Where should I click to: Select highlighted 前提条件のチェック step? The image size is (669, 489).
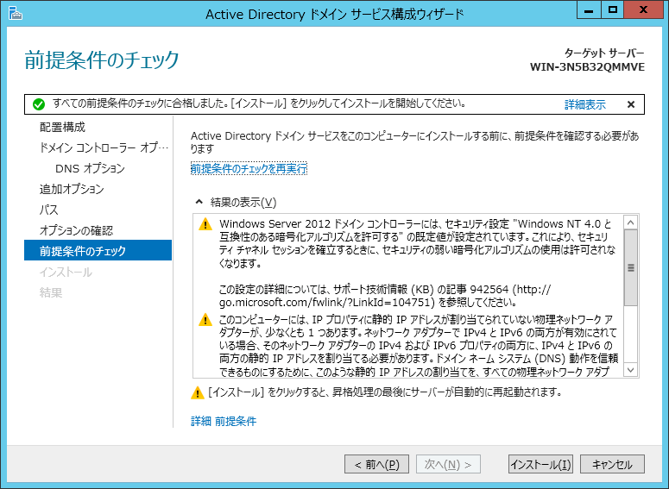click(x=98, y=251)
